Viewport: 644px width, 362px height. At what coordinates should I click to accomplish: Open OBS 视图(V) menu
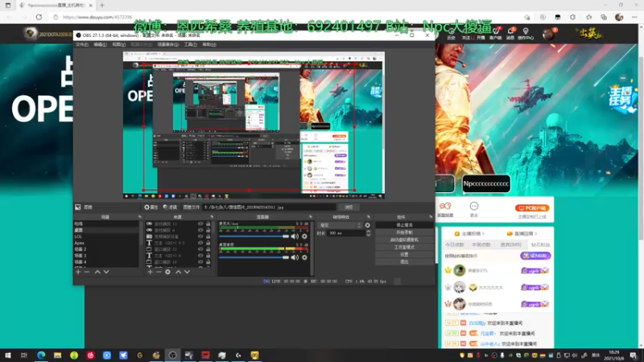pyautogui.click(x=118, y=44)
